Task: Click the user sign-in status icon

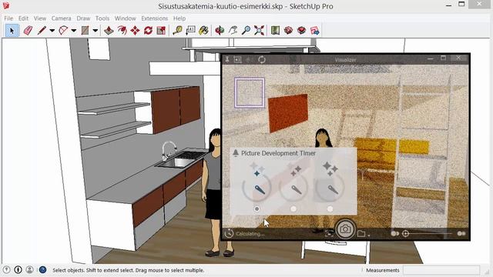Action: coord(30,270)
